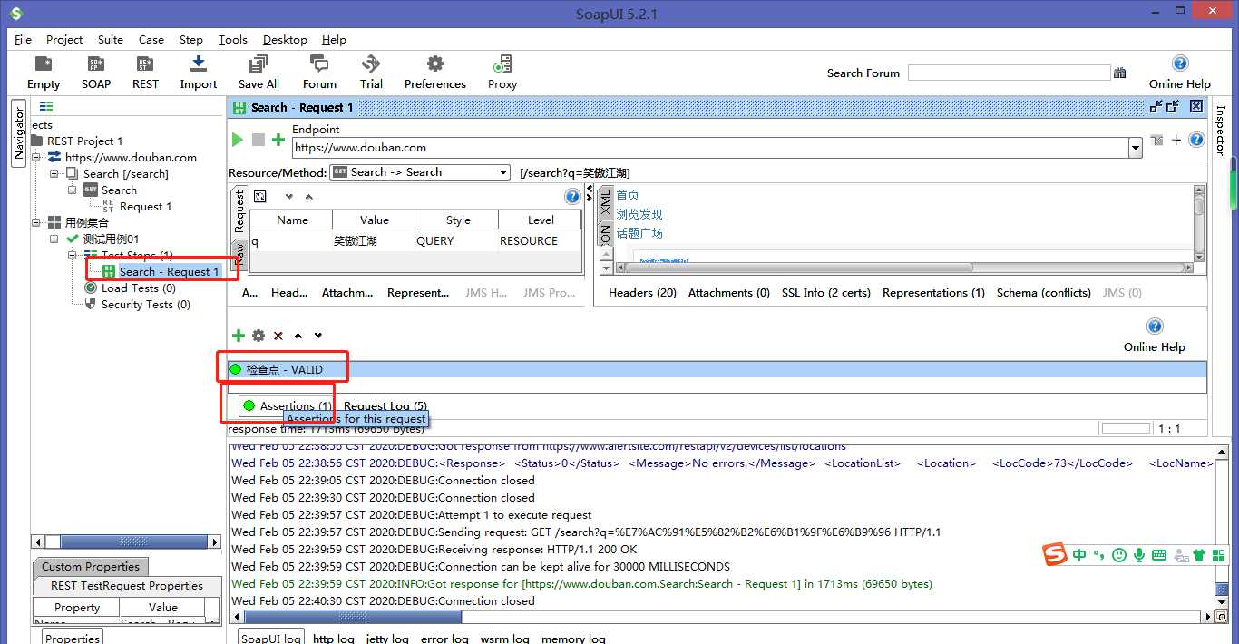Viewport: 1239px width, 644px height.
Task: Open SSL Info (2 certs) tab
Action: click(x=826, y=292)
